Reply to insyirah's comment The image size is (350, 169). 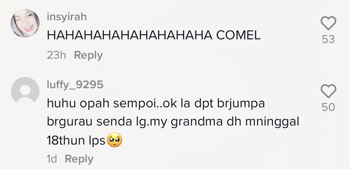88,55
